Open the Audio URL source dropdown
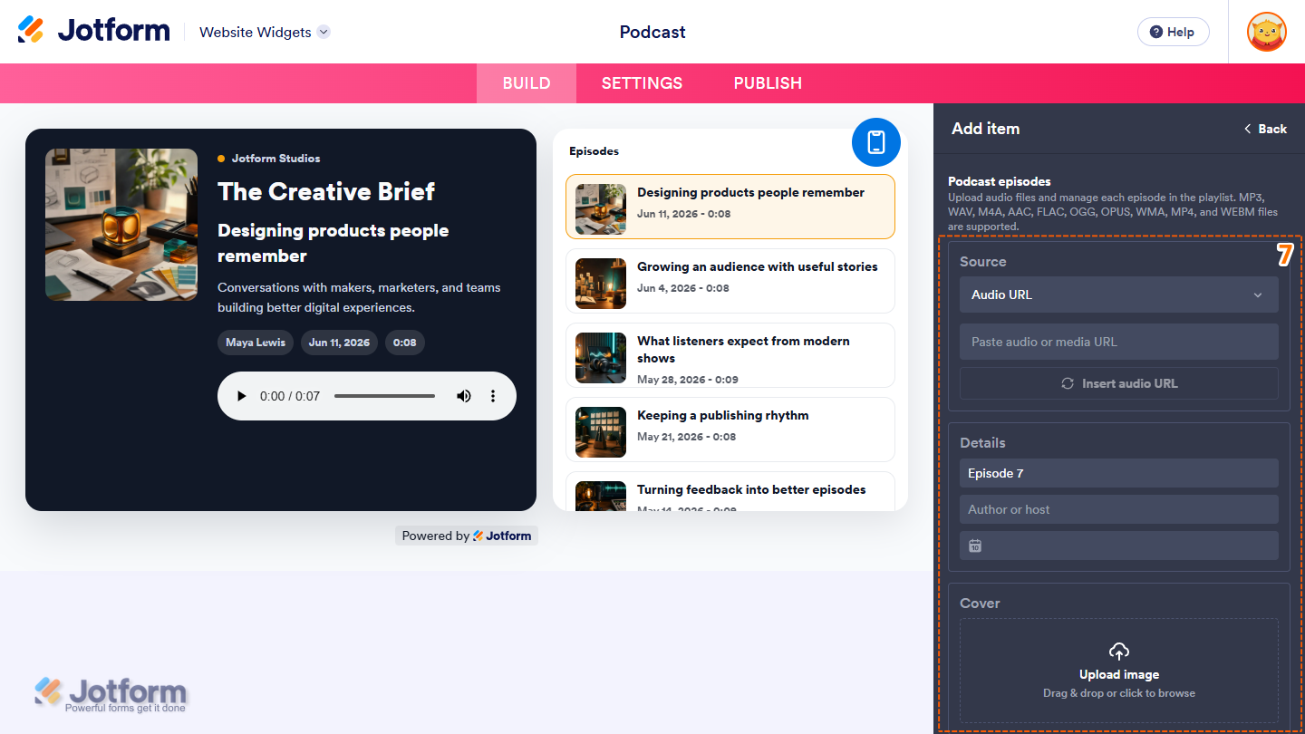1305x734 pixels. 1119,295
